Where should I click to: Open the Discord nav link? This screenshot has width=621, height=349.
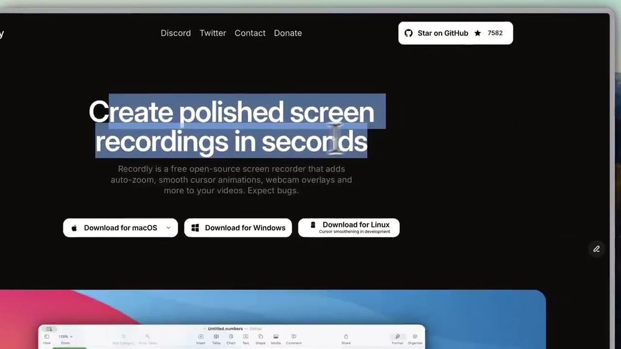tap(176, 33)
